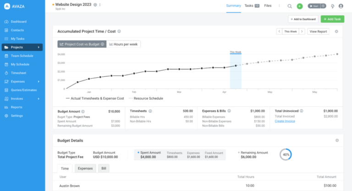Click info icon next to Accumulated Project Time / Cost
The image size is (352, 191).
(x=119, y=32)
